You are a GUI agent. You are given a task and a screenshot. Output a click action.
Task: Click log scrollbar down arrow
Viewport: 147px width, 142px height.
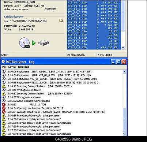pyautogui.click(x=124, y=134)
